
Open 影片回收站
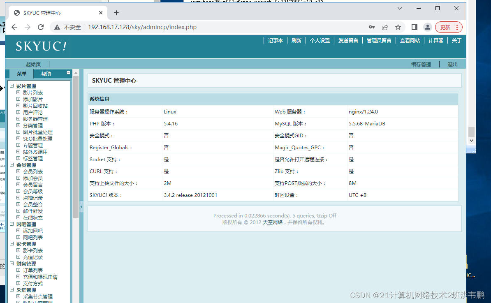coord(35,106)
